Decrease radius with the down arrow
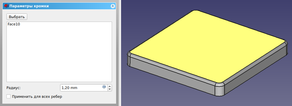The width and height of the screenshot is (292, 106). point(110,89)
